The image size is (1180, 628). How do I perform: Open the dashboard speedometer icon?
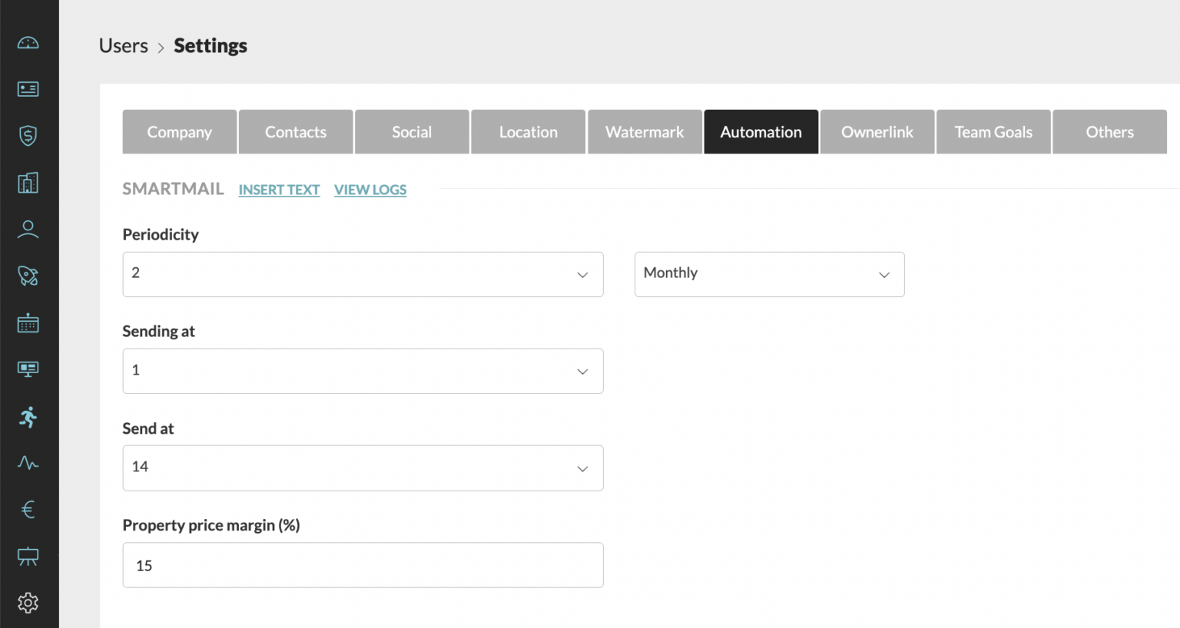point(28,42)
